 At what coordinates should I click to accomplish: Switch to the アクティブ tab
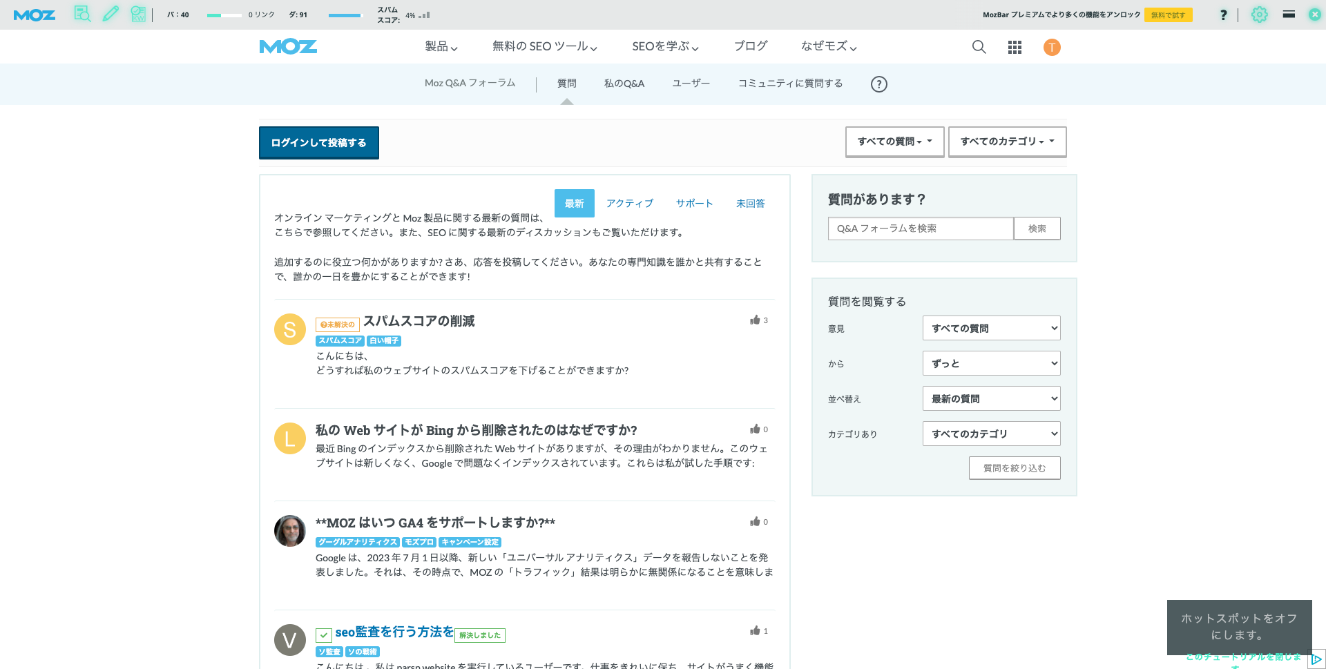(630, 204)
